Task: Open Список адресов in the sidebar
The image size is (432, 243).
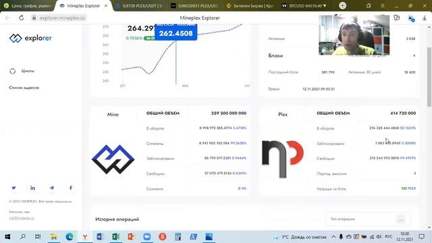Action: coord(24,88)
